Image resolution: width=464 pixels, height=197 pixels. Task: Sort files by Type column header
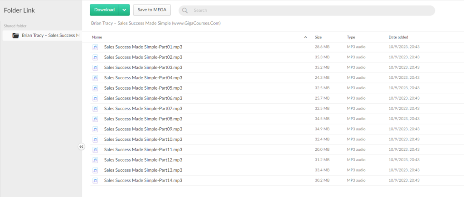coord(351,37)
